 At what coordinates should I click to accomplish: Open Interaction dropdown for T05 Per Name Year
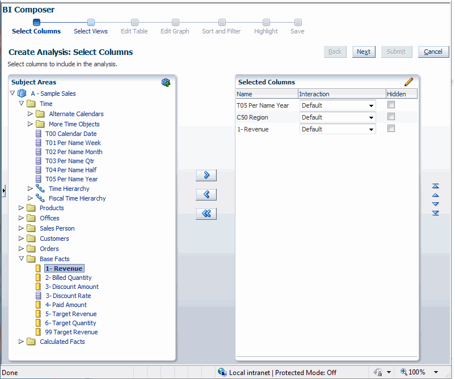click(x=371, y=105)
